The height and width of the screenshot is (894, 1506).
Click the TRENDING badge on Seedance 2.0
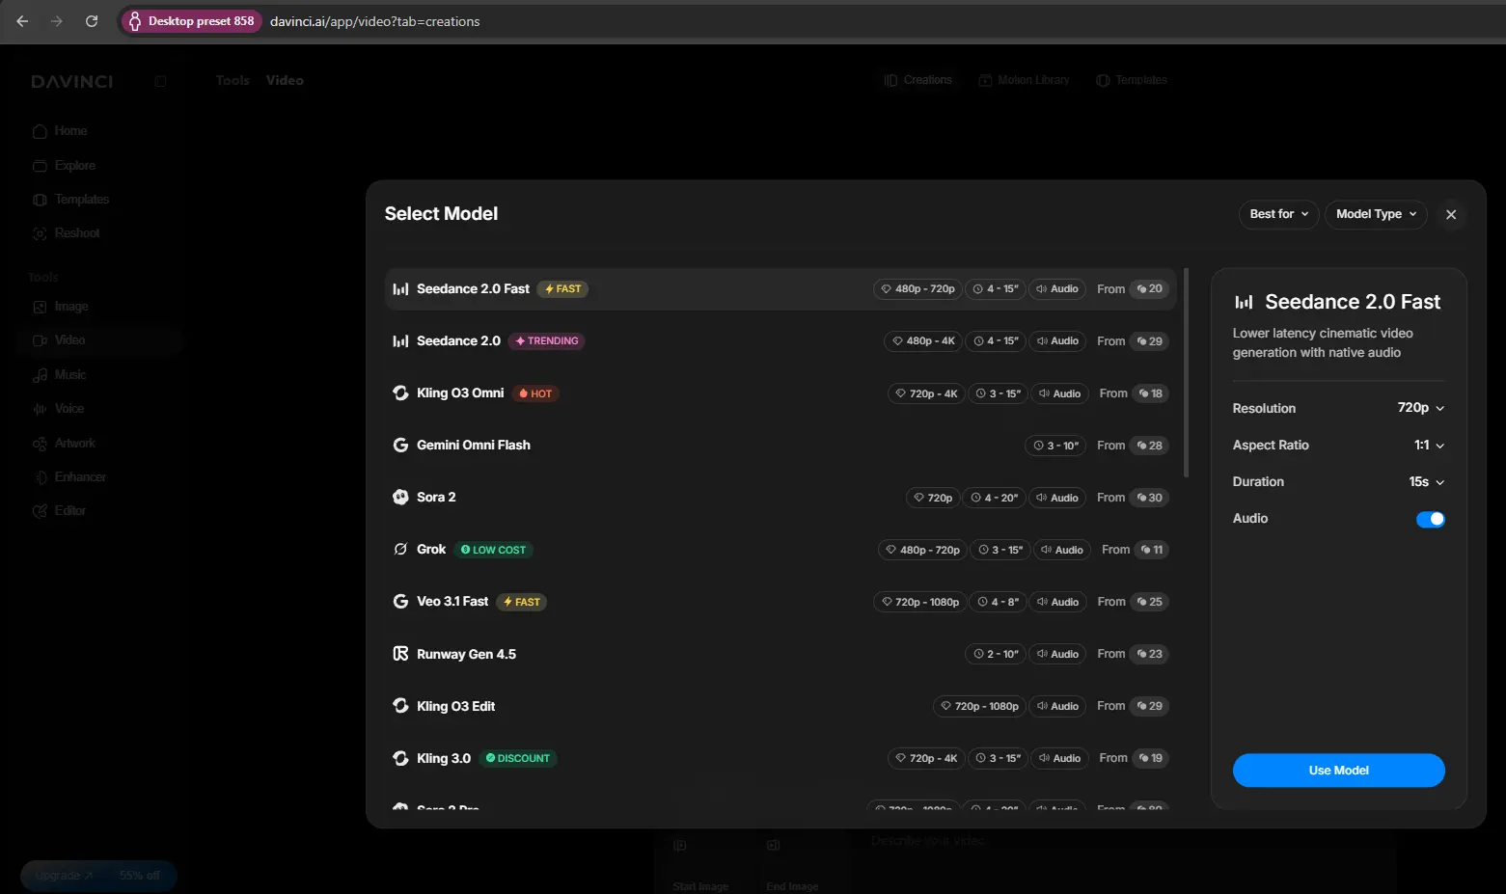click(546, 341)
